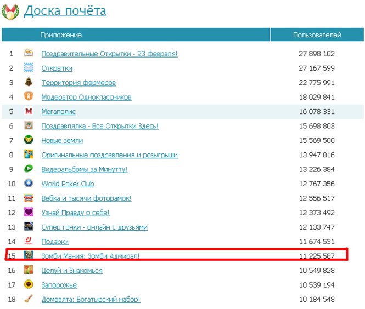Open Видеоальбомы за Минутту! link
The height and width of the screenshot is (309, 365).
(x=85, y=169)
